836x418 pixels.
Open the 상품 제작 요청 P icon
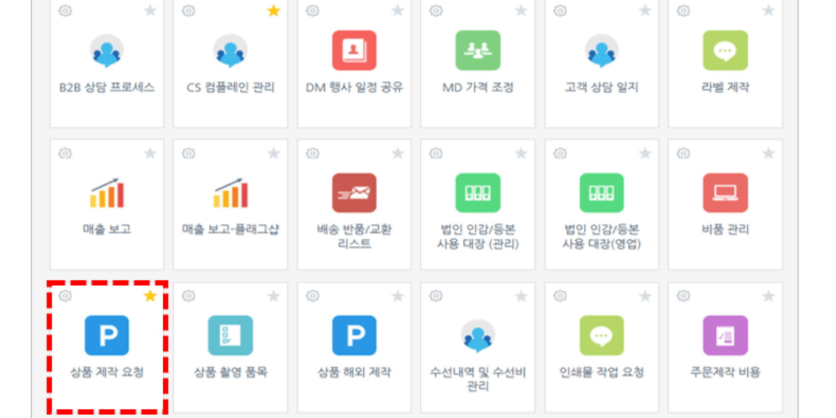pos(107,335)
